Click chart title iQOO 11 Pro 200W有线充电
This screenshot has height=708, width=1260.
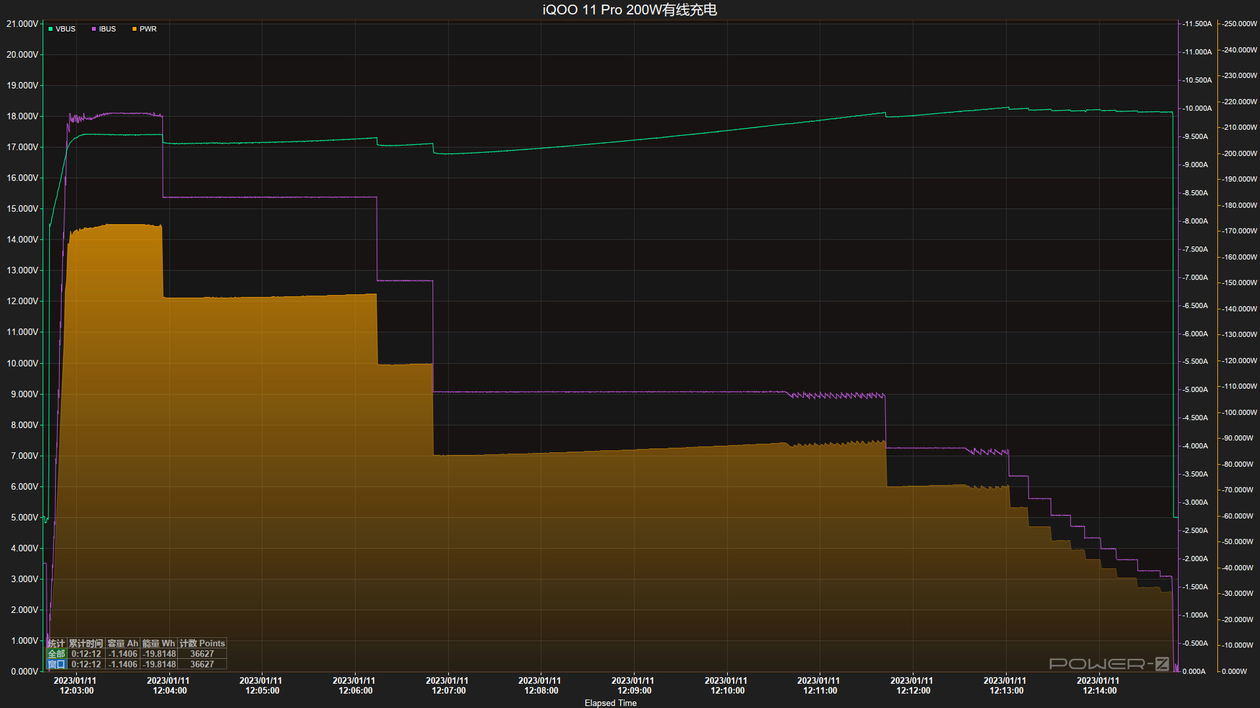pyautogui.click(x=629, y=10)
